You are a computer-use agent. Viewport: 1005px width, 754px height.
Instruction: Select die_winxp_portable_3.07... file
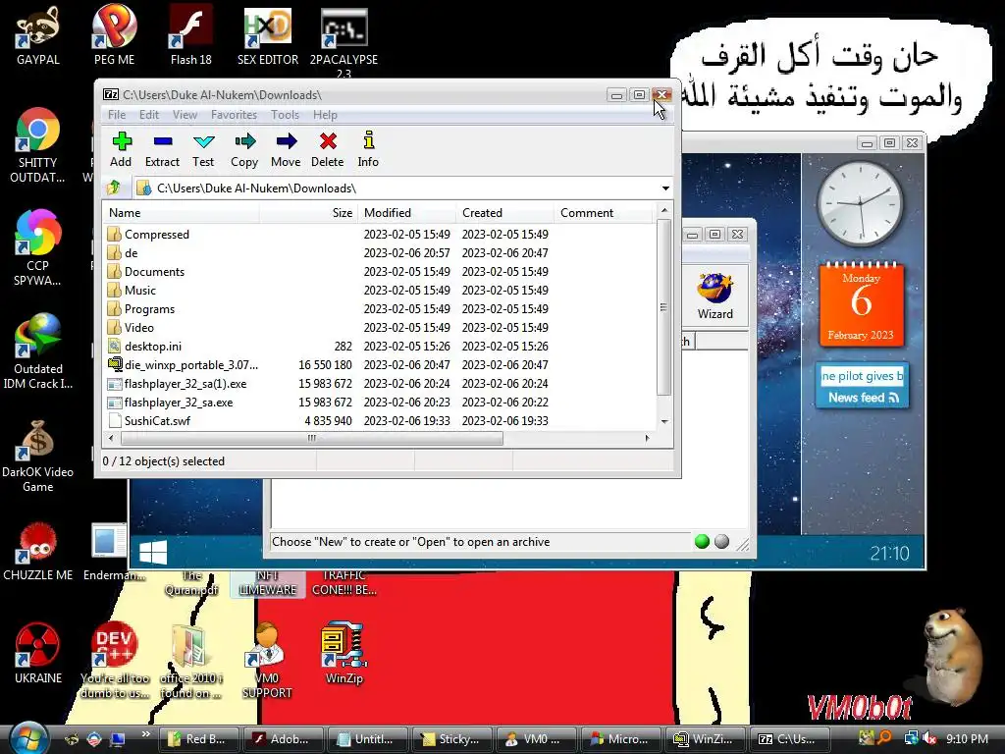(380, 365)
